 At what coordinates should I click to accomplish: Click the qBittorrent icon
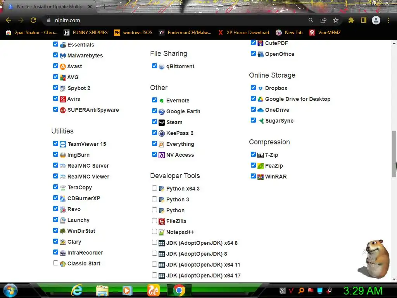click(162, 67)
